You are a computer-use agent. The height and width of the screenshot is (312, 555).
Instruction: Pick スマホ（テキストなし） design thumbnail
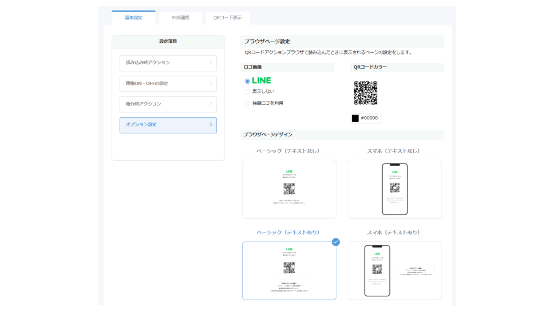click(x=395, y=189)
